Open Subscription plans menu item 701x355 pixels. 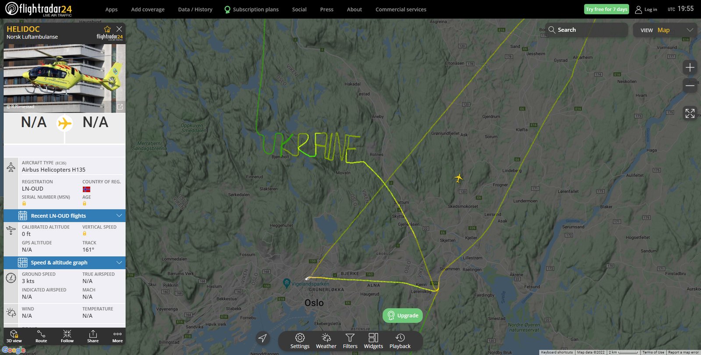point(251,9)
